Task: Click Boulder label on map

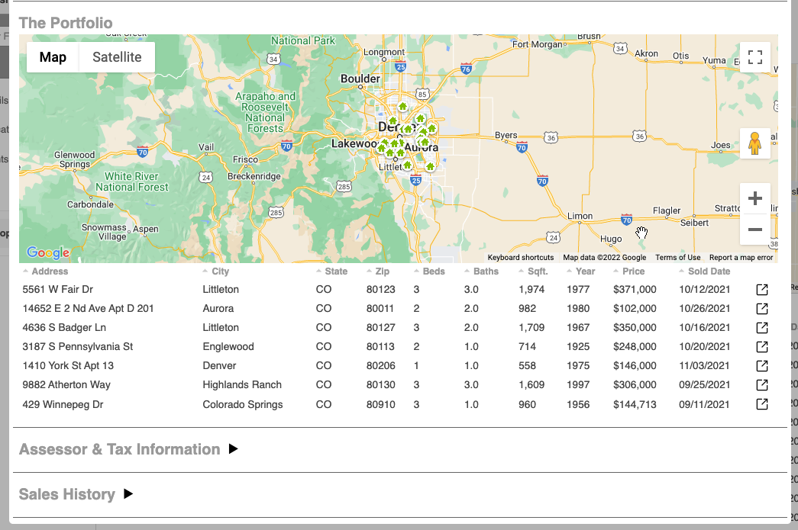Action: pyautogui.click(x=360, y=79)
